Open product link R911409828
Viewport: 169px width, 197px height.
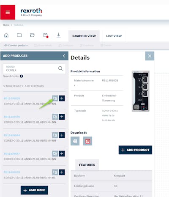[12, 98]
